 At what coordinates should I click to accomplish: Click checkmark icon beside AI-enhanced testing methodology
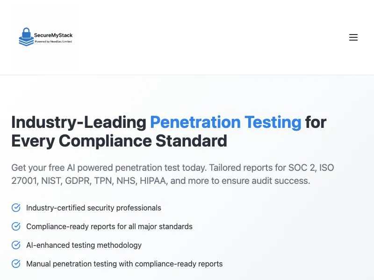coord(16,245)
